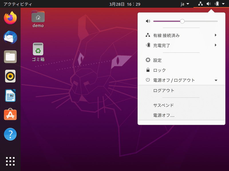
Task: Open LibreOffice Writer from the dock
Action: [10, 95]
